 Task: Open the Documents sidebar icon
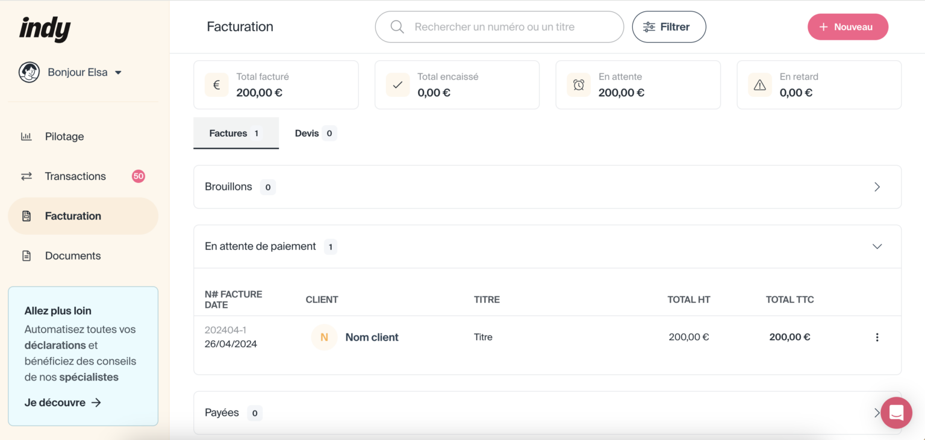pos(26,255)
